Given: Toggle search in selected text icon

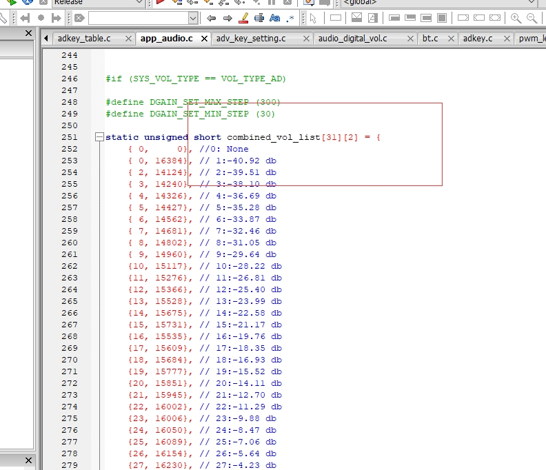Looking at the screenshot, I should 259,18.
